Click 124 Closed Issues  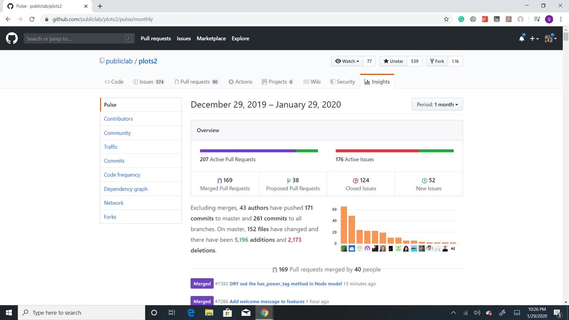pos(361,184)
